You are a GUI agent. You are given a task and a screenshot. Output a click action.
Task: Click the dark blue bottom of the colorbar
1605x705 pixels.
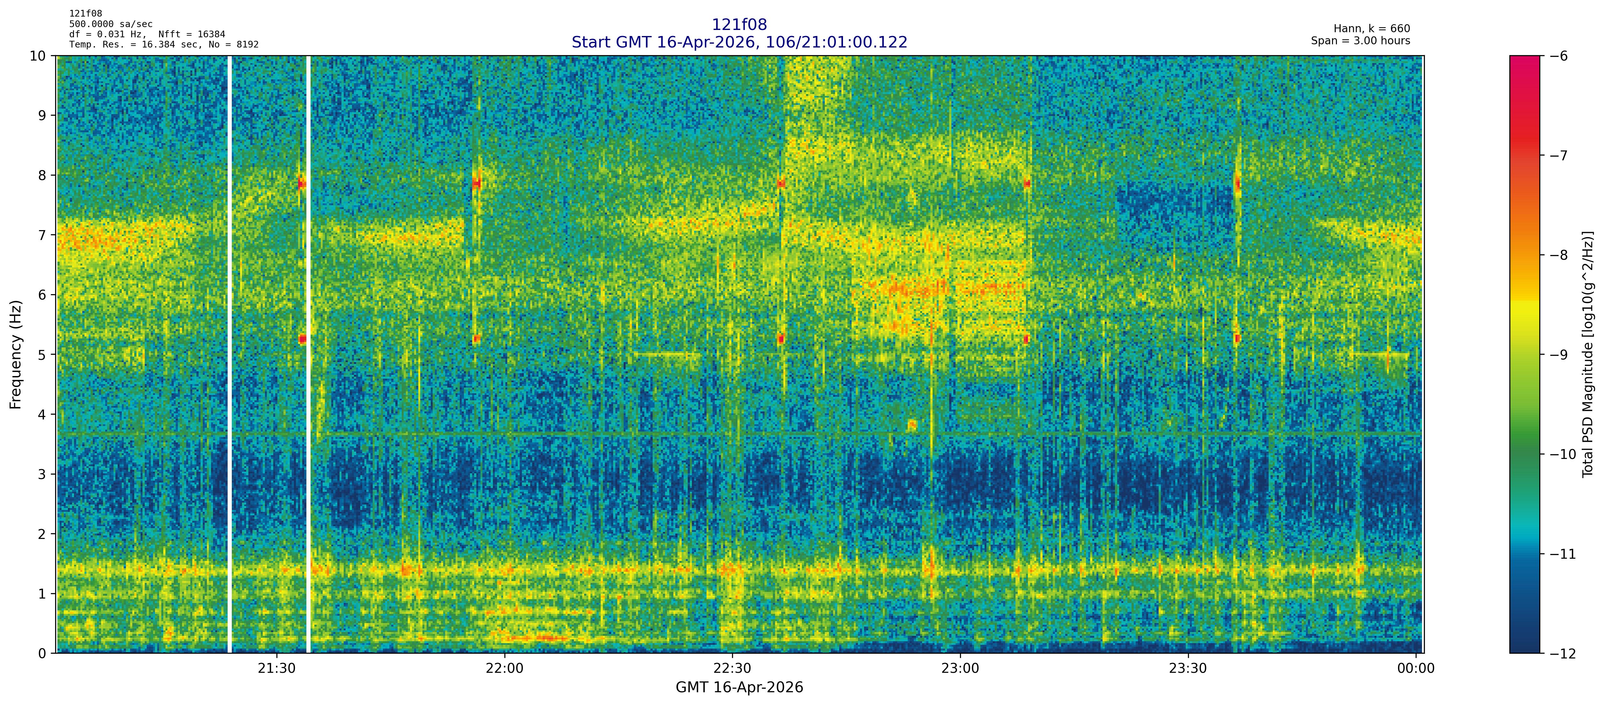pos(1524,642)
